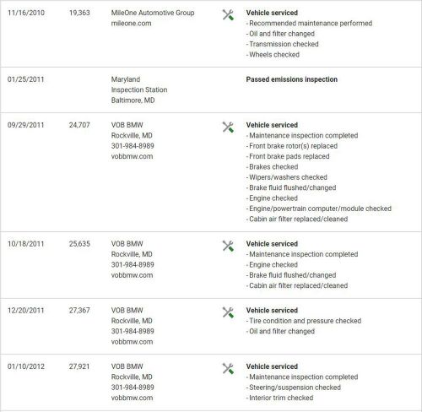Click the service wrench icon for 01/10/2012
Screen dimensions: 422x412
[228, 369]
